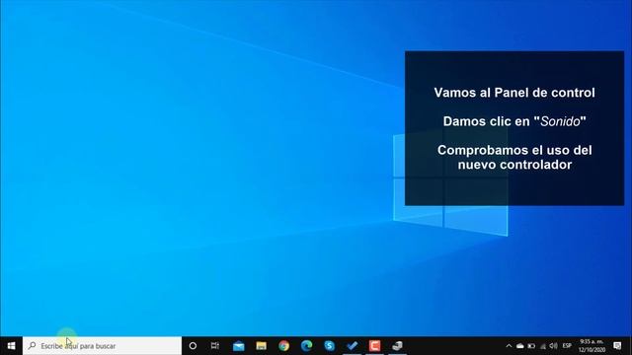The height and width of the screenshot is (355, 632).
Task: Launch Microsoft Edge from the taskbar
Action: tap(307, 346)
